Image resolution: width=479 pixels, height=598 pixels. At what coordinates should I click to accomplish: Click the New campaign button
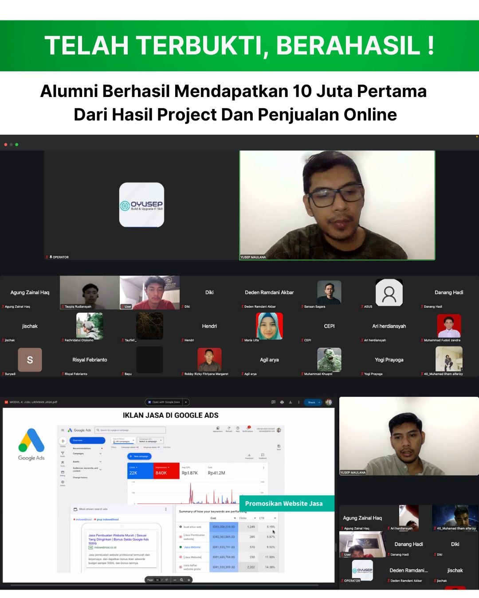(x=139, y=456)
